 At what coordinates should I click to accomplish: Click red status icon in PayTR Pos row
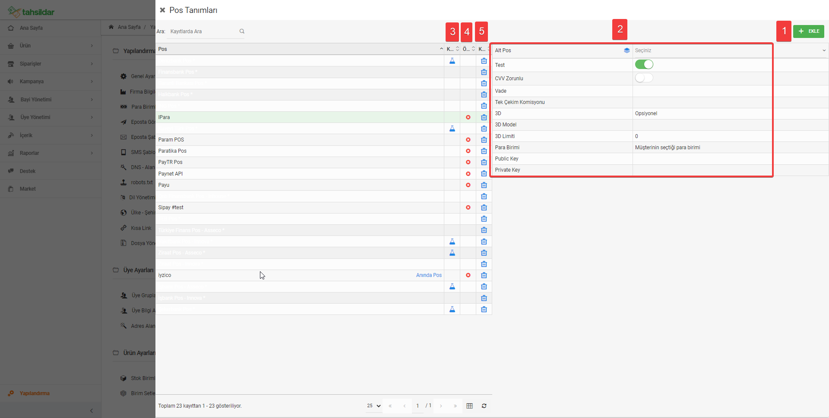click(468, 162)
